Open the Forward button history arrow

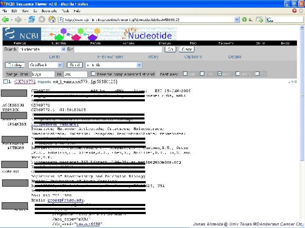[25, 20]
